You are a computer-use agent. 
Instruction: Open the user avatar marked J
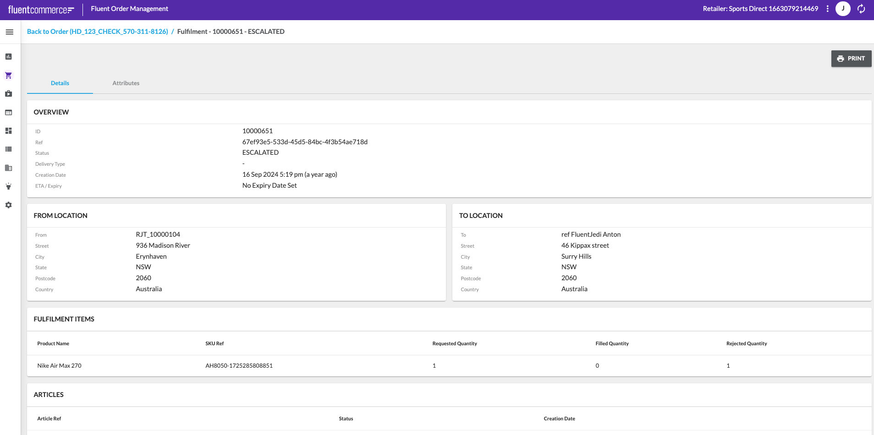pos(843,9)
